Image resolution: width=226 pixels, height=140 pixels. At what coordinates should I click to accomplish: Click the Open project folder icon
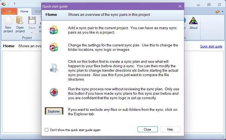tap(20, 21)
